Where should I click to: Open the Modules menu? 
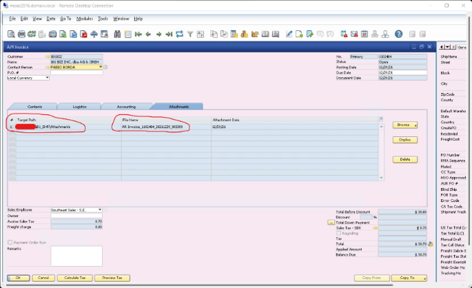pyautogui.click(x=85, y=19)
